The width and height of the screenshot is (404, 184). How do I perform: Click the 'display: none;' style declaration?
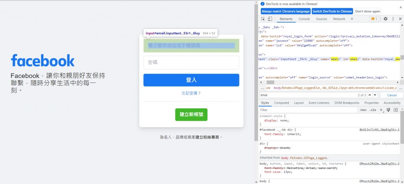point(277,120)
